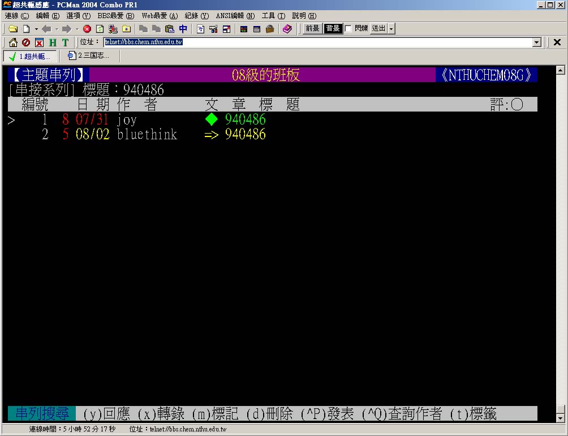Toggle the 閃爍 blink checkbox
The height and width of the screenshot is (436, 568).
(x=348, y=28)
